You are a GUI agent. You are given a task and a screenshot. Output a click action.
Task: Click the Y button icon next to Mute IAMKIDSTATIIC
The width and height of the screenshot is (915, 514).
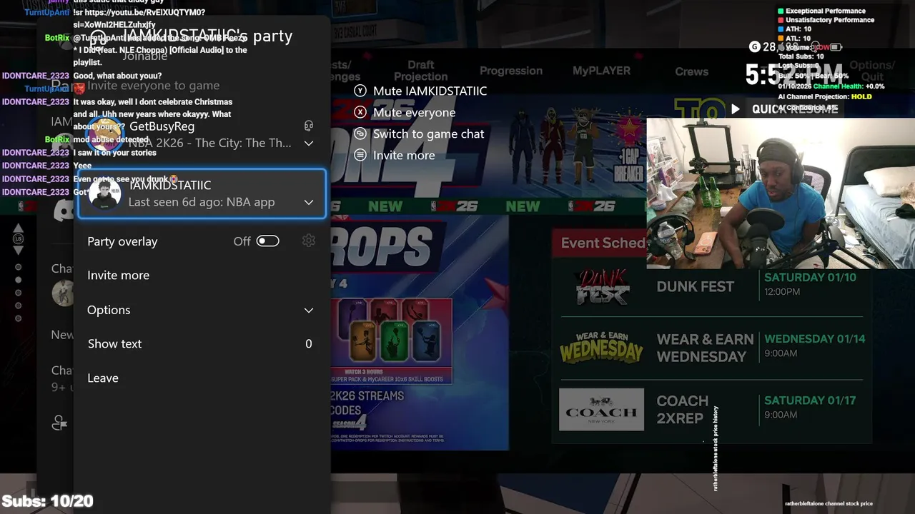360,91
